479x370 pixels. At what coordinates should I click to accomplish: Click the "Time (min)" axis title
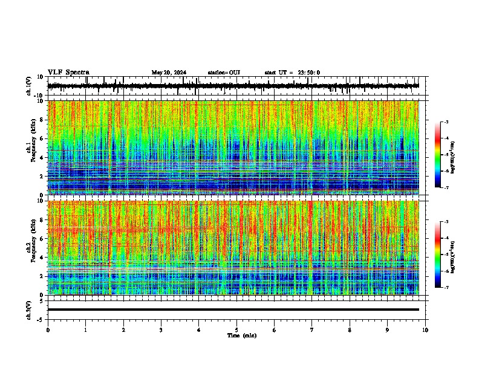click(242, 336)
